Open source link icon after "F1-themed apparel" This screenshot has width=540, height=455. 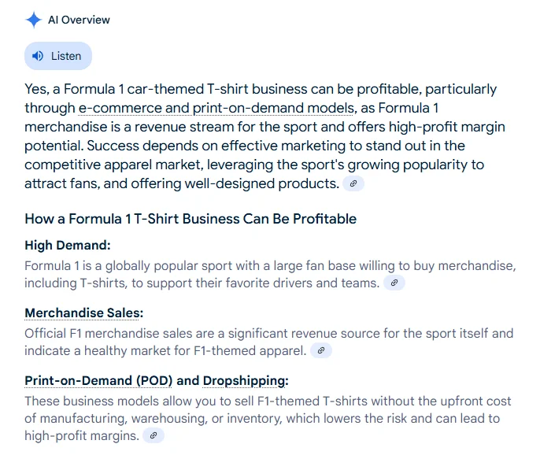click(320, 350)
